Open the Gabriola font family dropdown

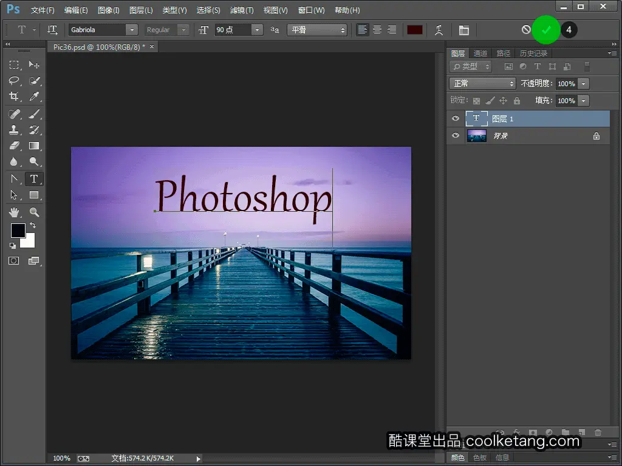(x=132, y=30)
